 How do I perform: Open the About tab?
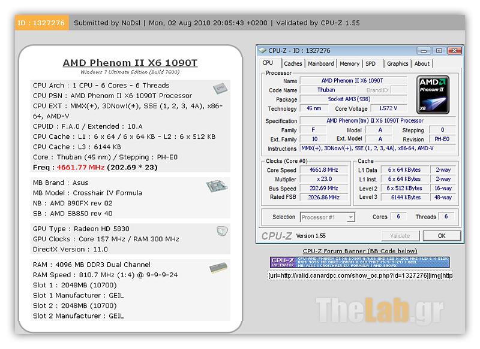[x=422, y=63]
